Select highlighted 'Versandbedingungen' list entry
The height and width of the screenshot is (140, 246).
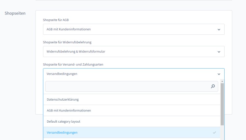click(x=62, y=132)
